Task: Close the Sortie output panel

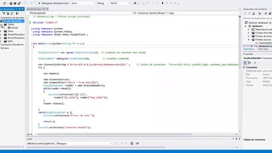Action: pyautogui.click(x=239, y=139)
